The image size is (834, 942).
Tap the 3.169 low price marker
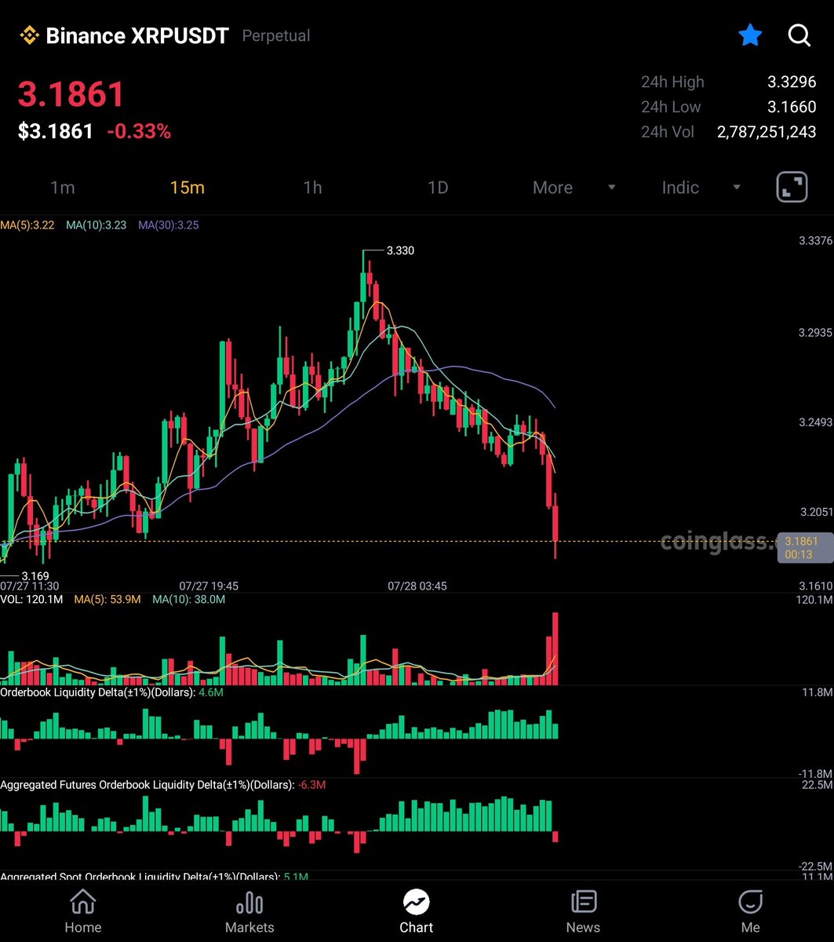(35, 576)
